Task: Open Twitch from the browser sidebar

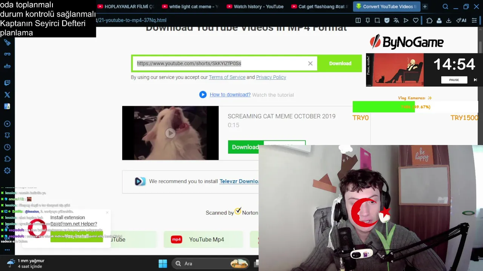Action: point(7,83)
